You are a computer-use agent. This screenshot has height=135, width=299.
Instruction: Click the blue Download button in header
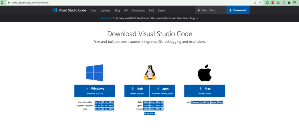pyautogui.click(x=238, y=10)
